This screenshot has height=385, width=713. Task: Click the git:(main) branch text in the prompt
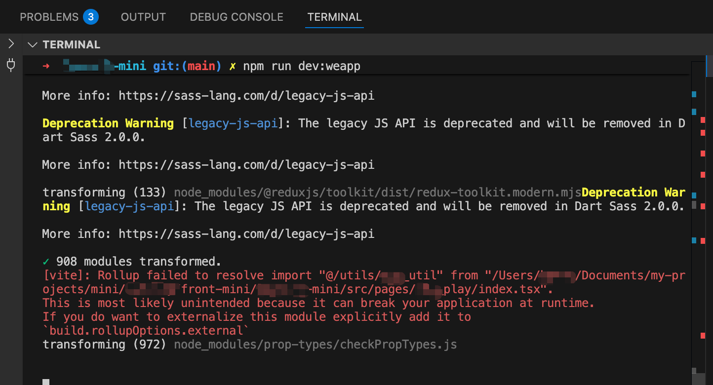[187, 66]
